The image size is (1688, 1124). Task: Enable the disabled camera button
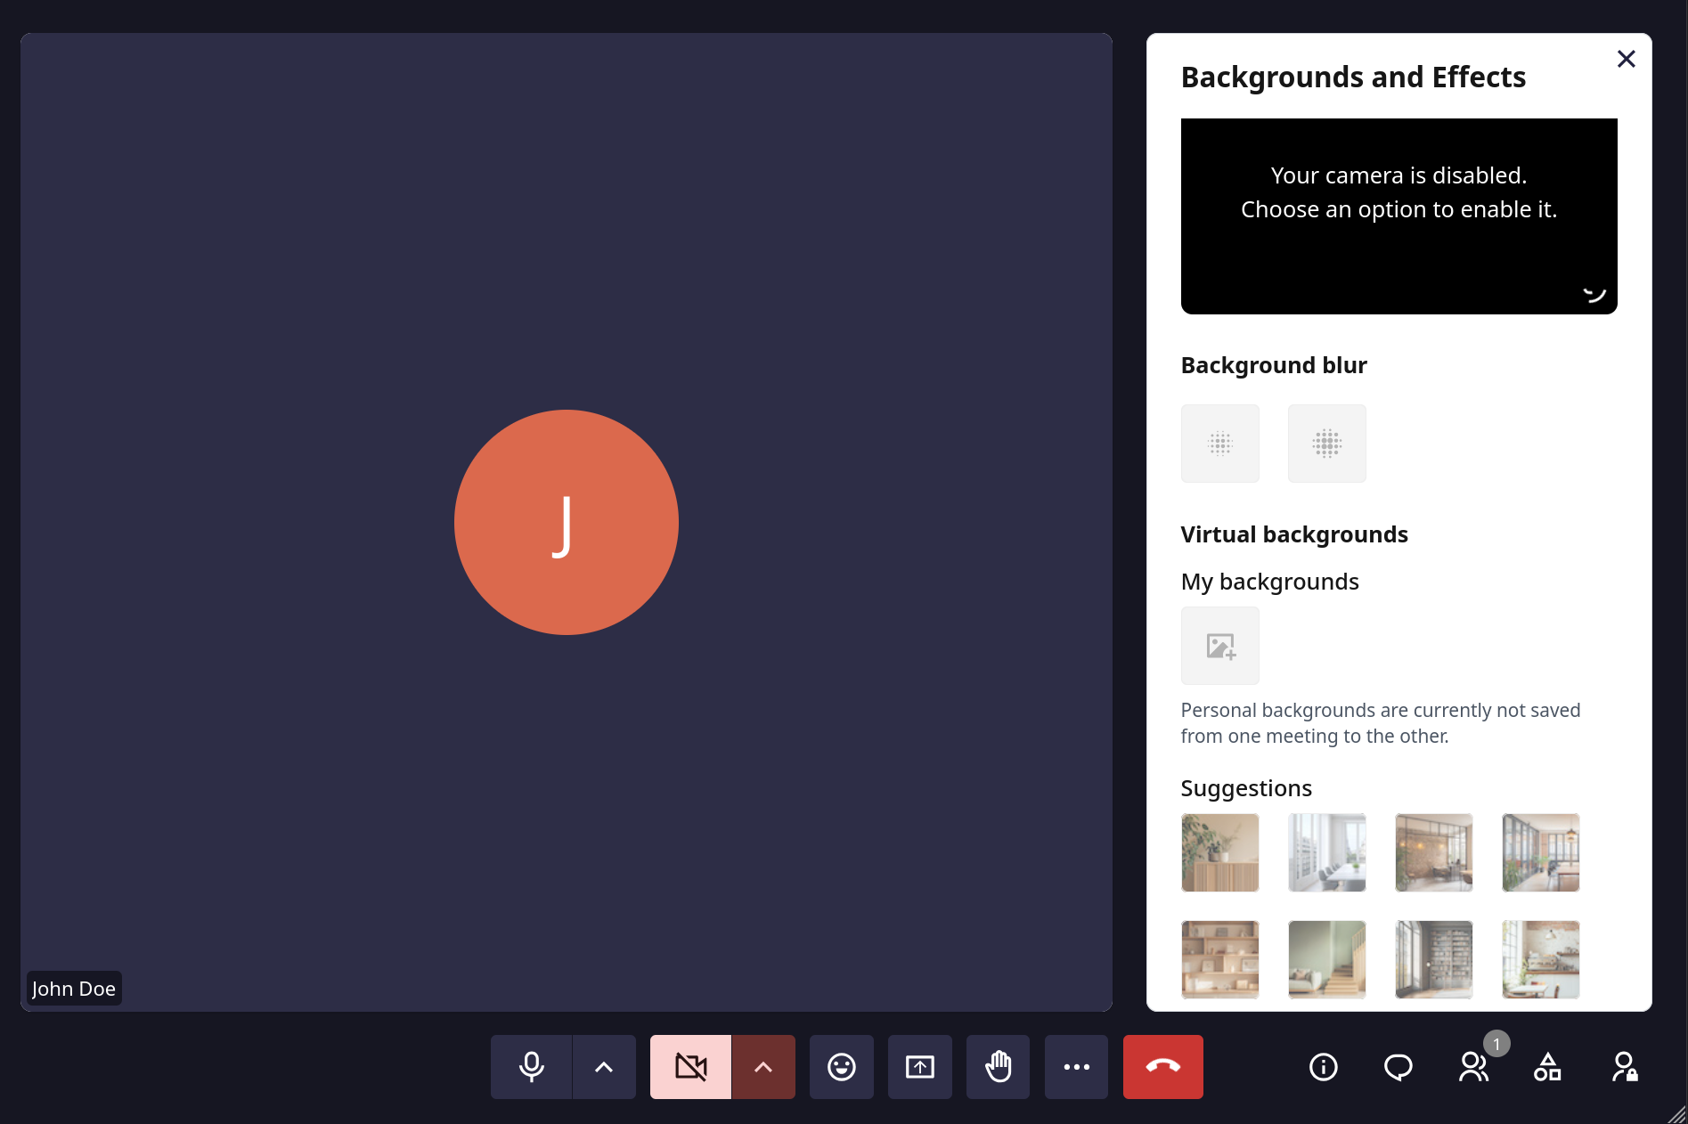690,1066
